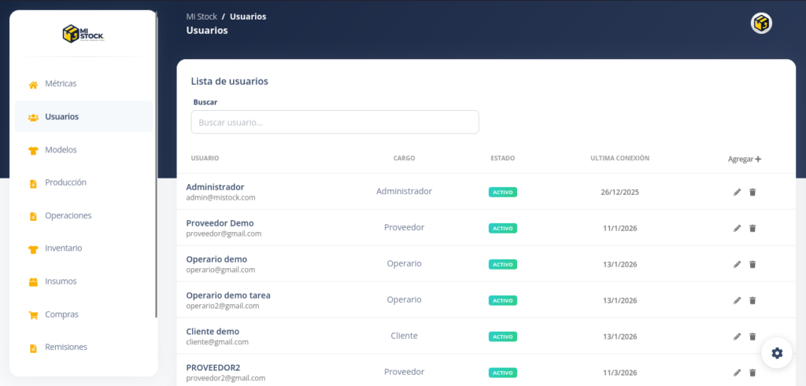The height and width of the screenshot is (386, 806).
Task: Open Insumos menu item
Action: 61,281
